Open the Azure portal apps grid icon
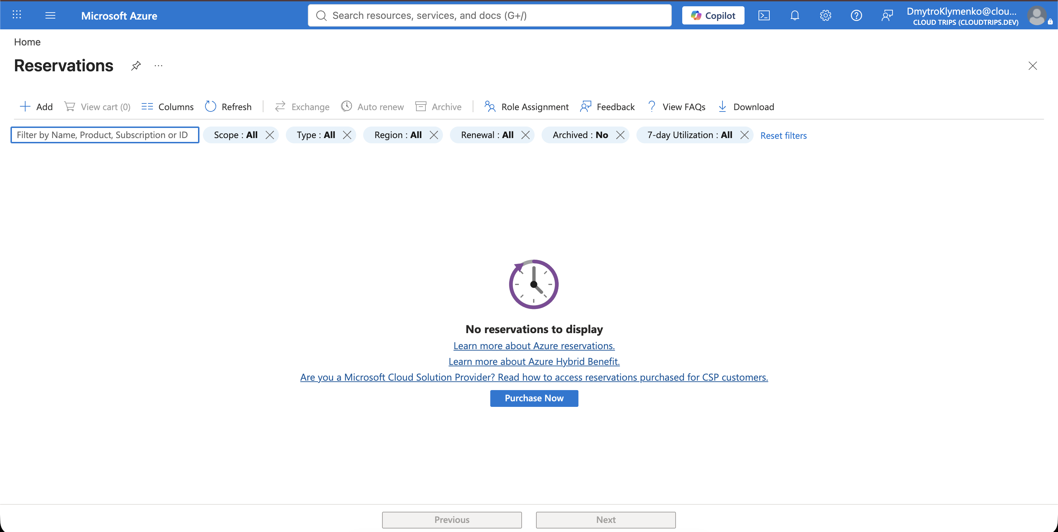This screenshot has width=1058, height=532. click(x=17, y=15)
